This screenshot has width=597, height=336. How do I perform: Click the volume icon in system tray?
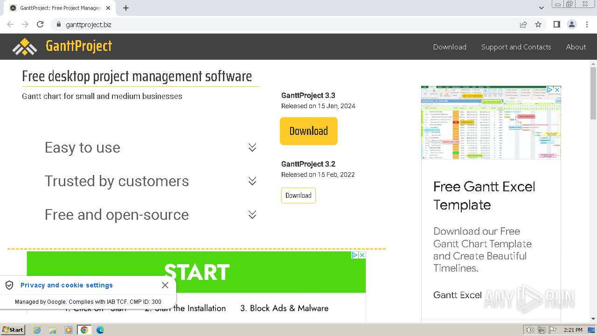click(530, 330)
